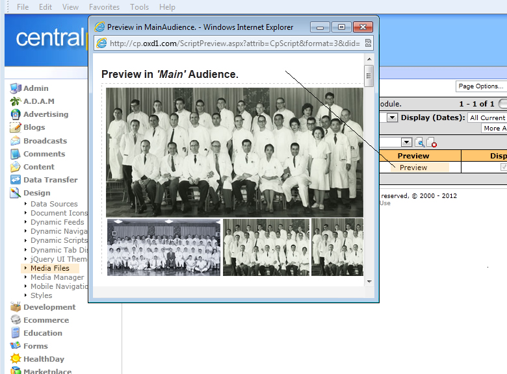Open the Favorites menu

(x=104, y=7)
